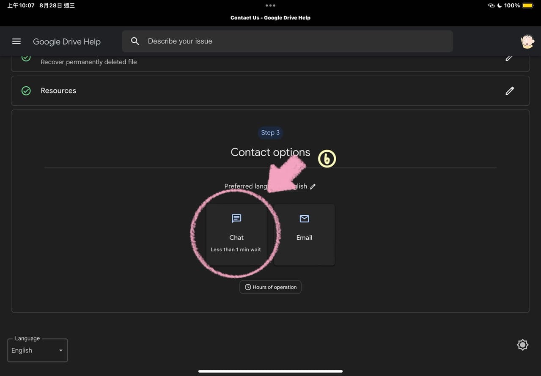
Task: Click the Step 3 badge
Action: [270, 132]
